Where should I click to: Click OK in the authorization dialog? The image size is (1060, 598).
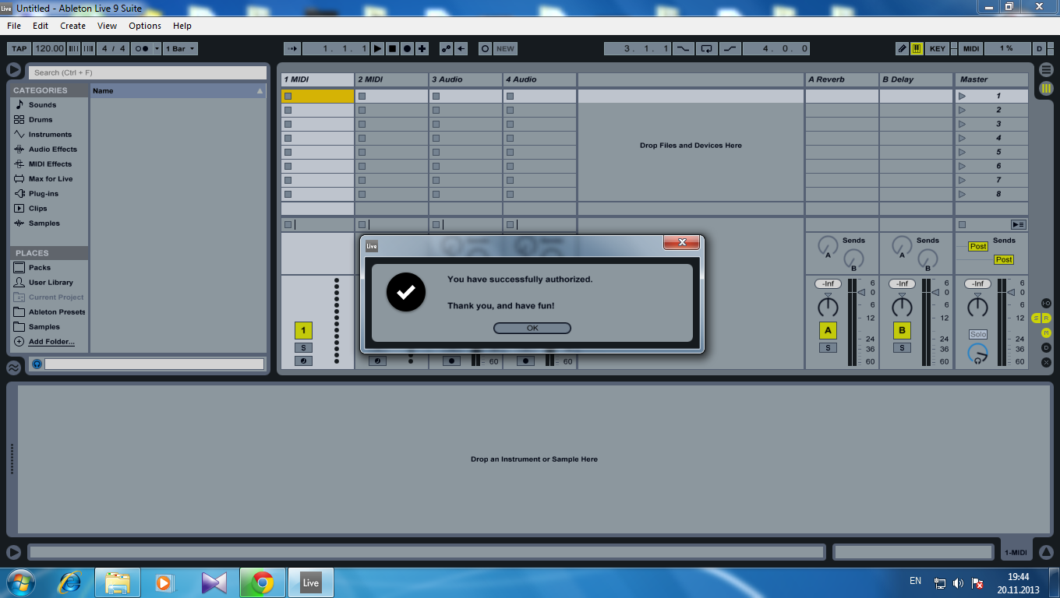coord(532,329)
